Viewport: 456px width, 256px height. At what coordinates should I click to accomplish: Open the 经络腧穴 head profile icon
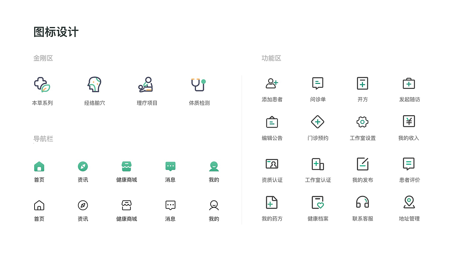pyautogui.click(x=94, y=84)
